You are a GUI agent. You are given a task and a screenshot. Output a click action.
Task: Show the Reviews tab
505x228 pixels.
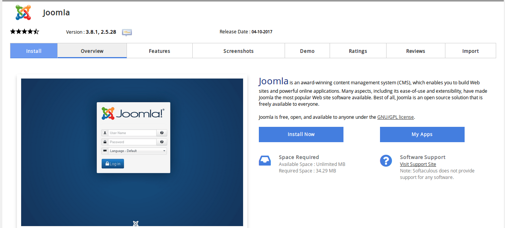click(x=416, y=51)
